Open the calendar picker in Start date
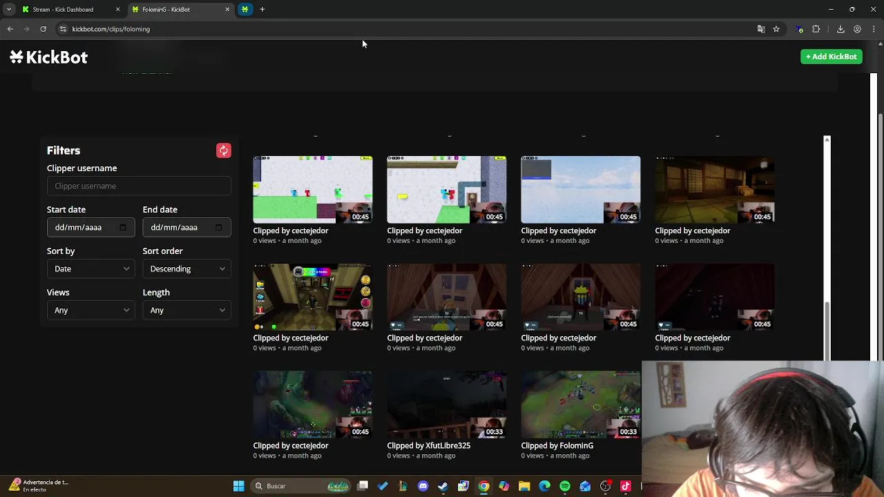This screenshot has height=497, width=884. [123, 227]
